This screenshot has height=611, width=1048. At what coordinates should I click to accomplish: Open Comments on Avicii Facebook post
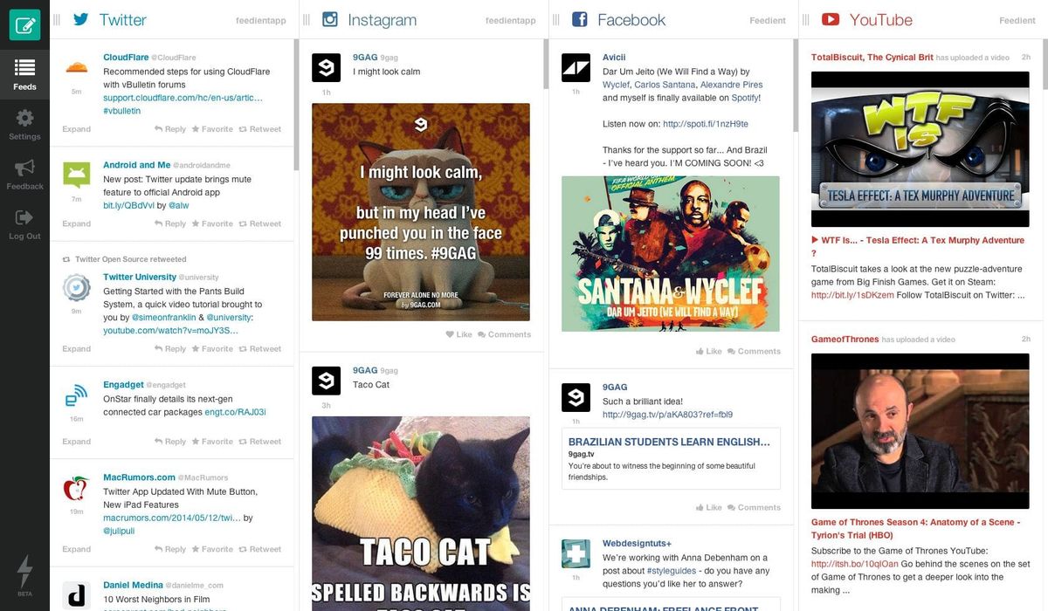755,351
